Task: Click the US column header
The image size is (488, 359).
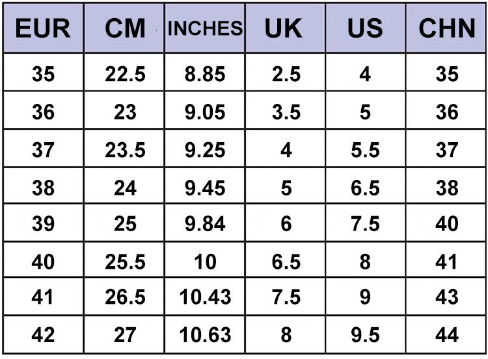Action: click(365, 29)
